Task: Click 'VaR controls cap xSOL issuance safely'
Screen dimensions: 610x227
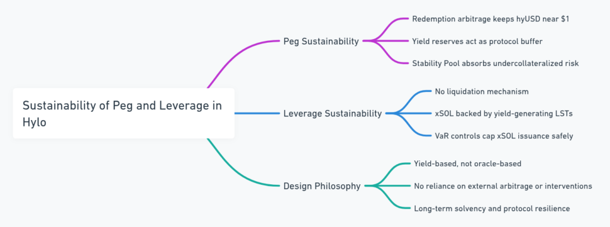Action: pos(504,136)
